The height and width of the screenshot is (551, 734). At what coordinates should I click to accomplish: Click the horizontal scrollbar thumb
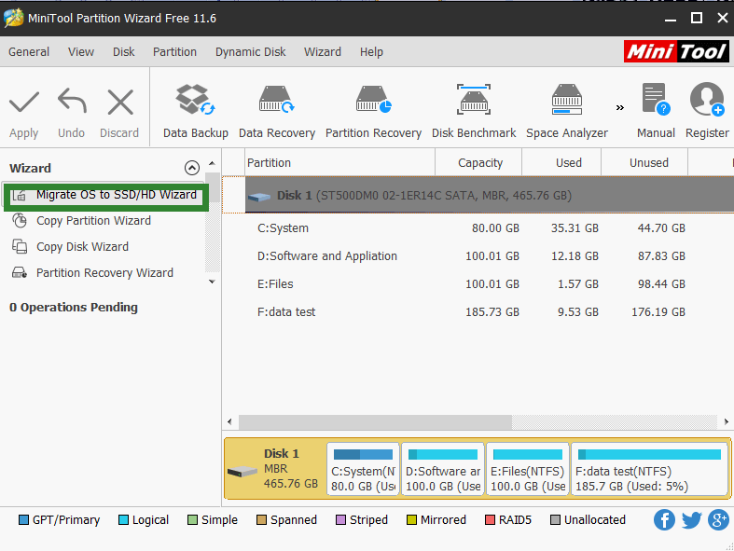coord(375,421)
